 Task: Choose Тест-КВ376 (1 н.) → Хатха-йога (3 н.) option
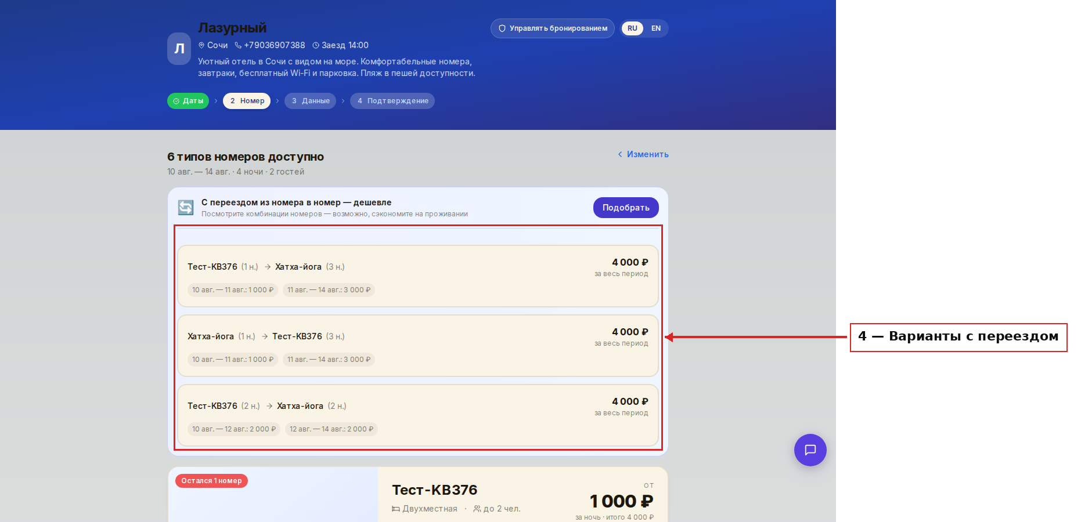tap(418, 276)
